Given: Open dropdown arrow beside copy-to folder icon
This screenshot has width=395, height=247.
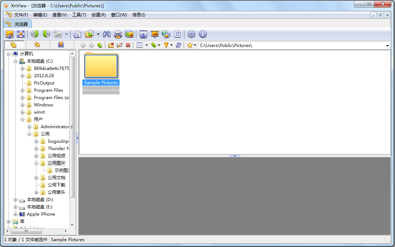Looking at the screenshot, I should click(98, 34).
